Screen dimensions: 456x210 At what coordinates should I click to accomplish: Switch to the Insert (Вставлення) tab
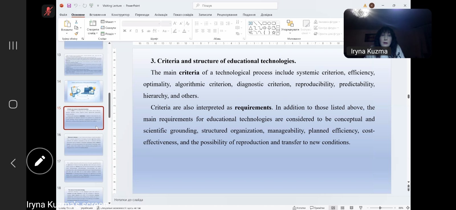tap(97, 15)
